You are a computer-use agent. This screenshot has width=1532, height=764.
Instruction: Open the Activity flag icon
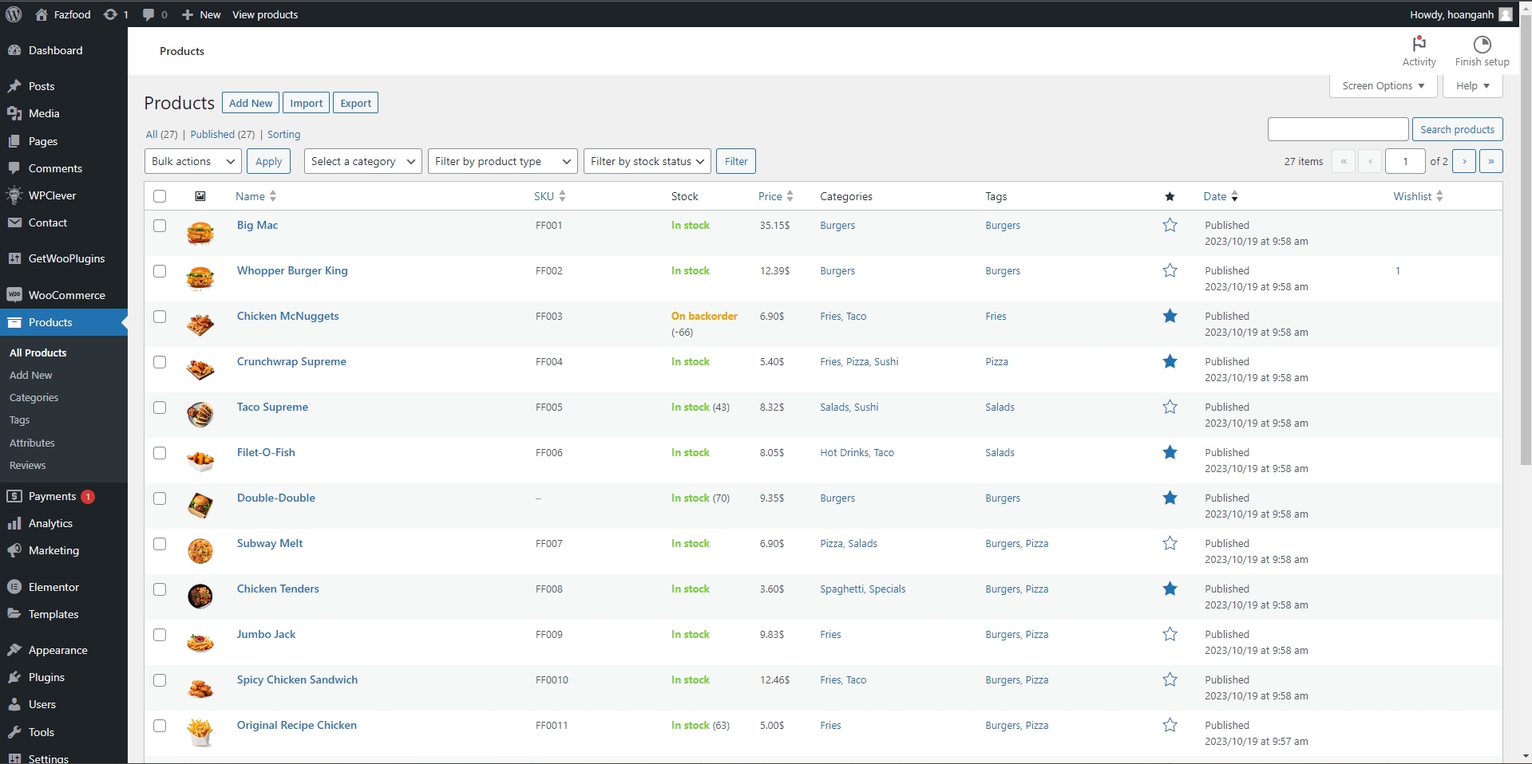(x=1419, y=44)
